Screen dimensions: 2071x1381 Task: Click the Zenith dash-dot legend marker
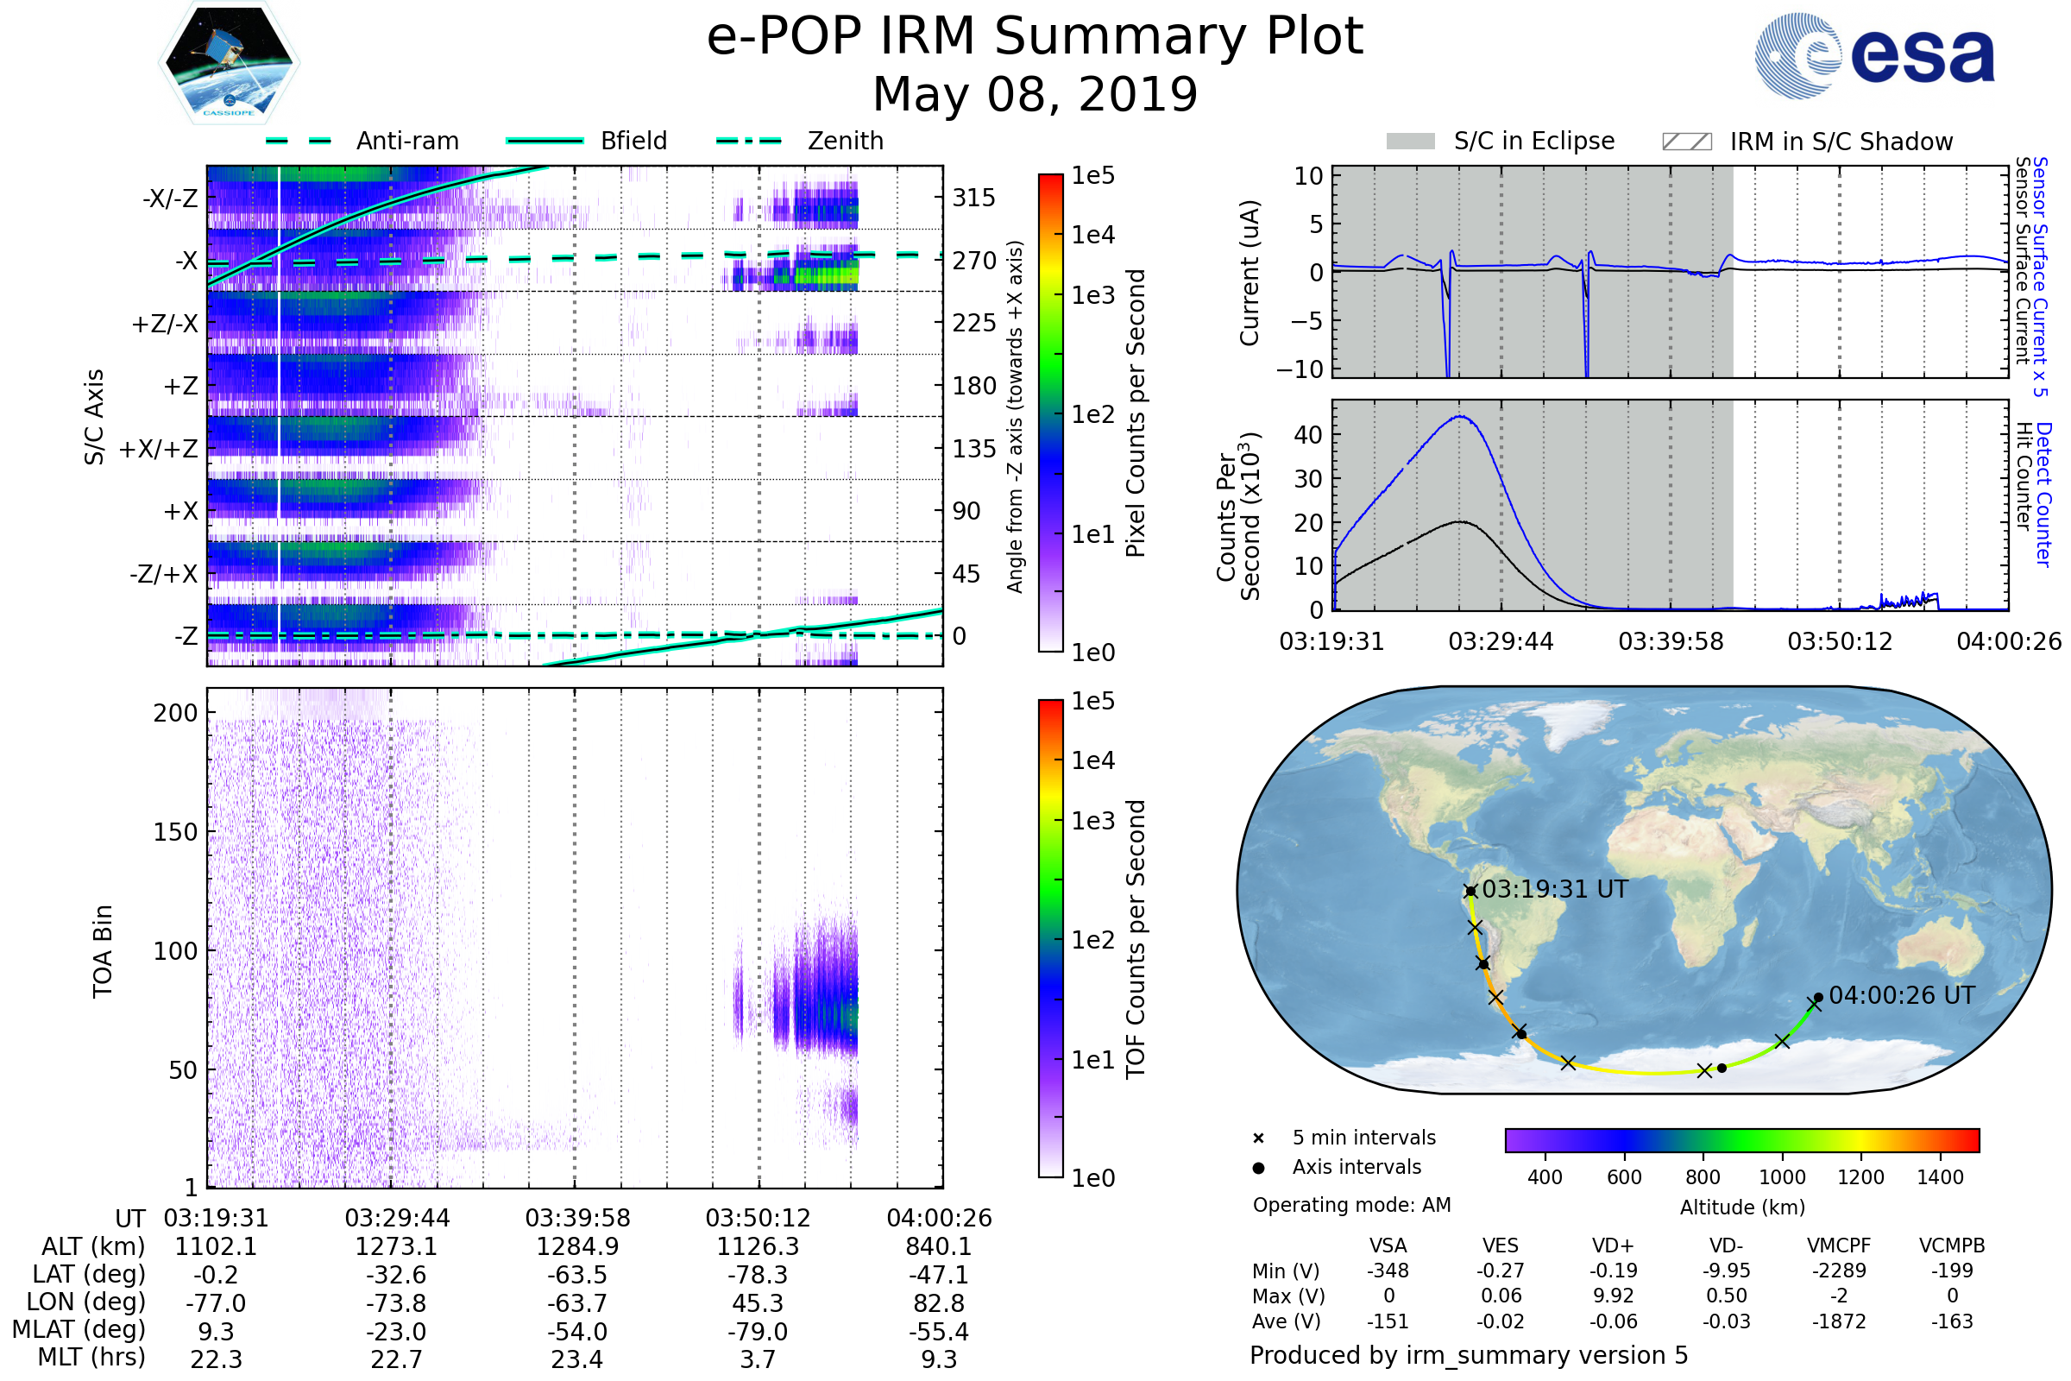[749, 141]
